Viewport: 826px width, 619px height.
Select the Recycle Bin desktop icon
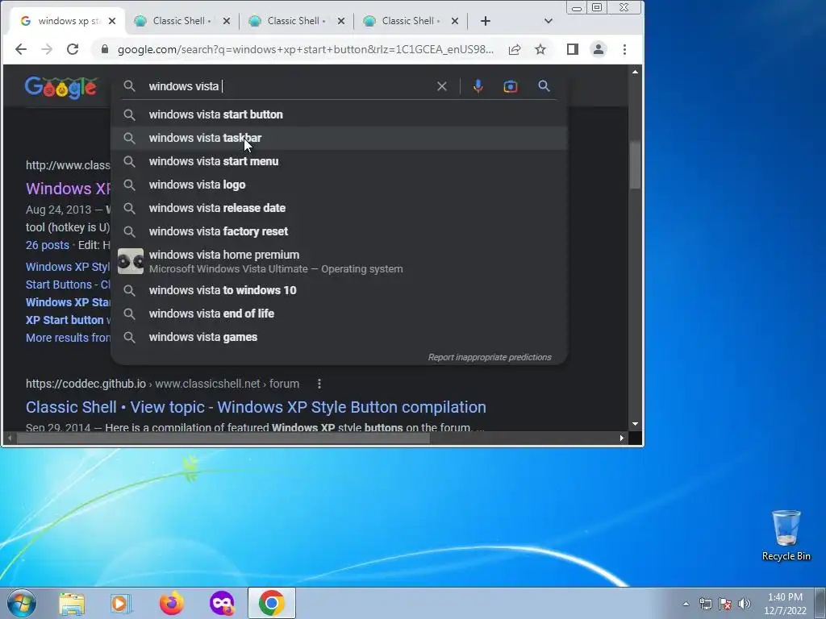[786, 536]
